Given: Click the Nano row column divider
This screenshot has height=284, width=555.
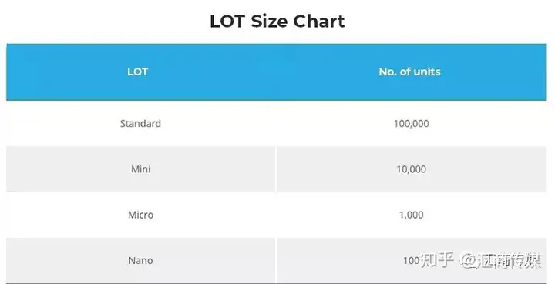Looking at the screenshot, I should 276,260.
